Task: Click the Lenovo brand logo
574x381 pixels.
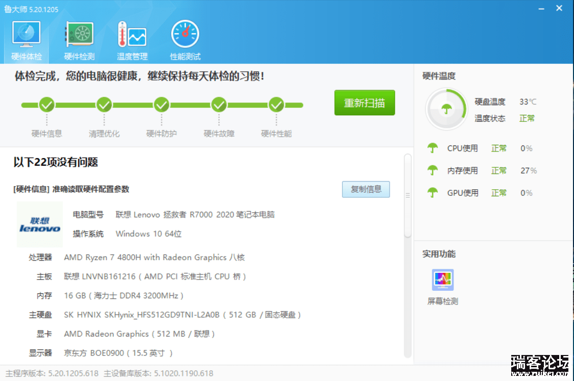Action: (40, 224)
